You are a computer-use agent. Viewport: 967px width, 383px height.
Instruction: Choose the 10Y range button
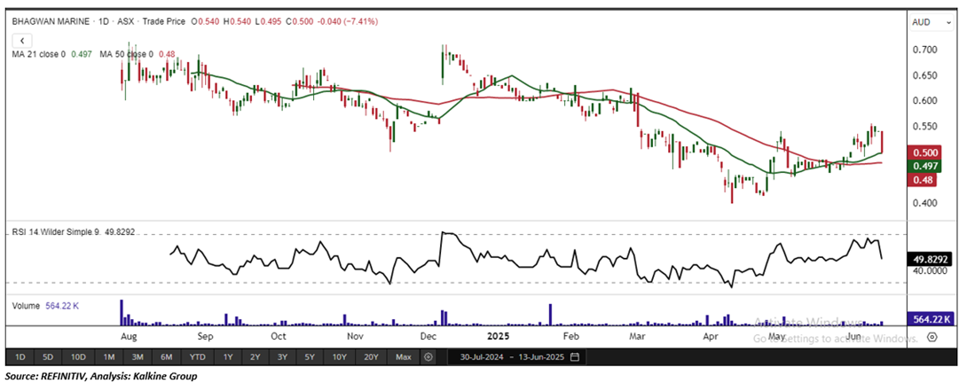339,357
